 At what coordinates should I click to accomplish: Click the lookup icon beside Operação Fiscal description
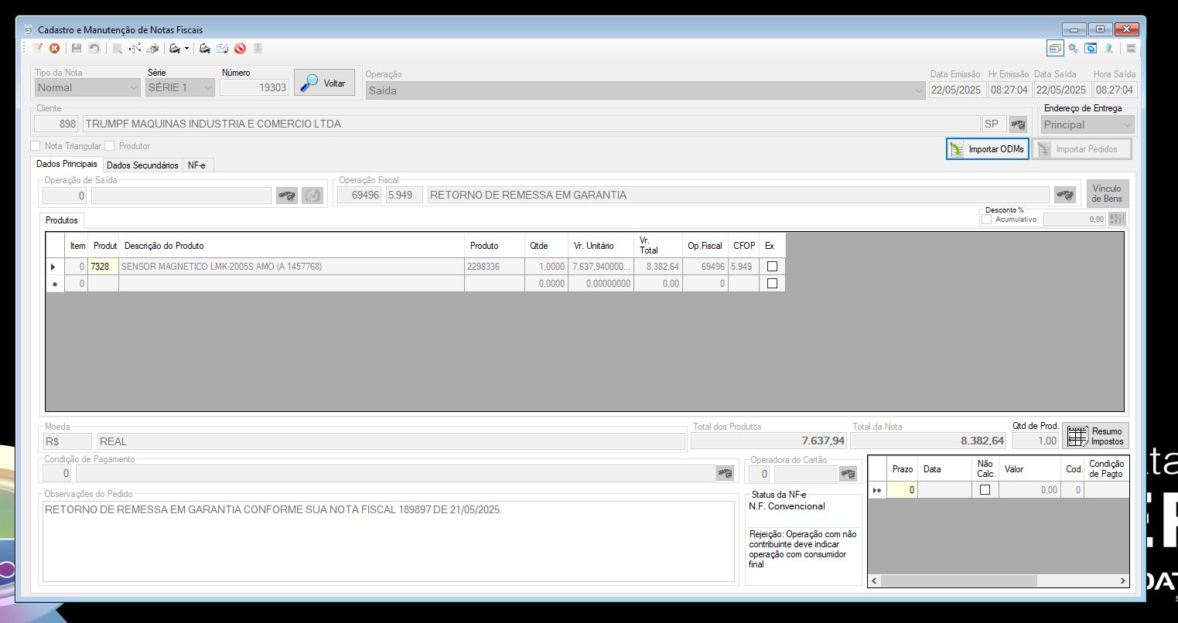click(1065, 195)
